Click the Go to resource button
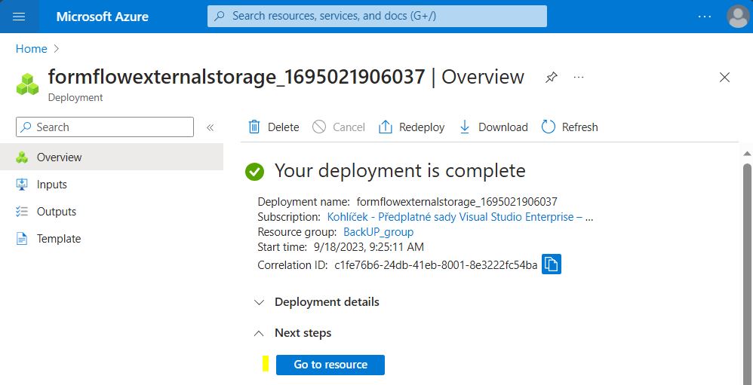Image resolution: width=753 pixels, height=385 pixels. tap(330, 365)
